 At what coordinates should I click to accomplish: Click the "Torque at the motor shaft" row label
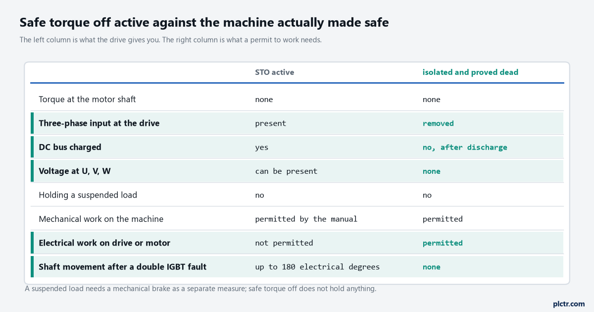(x=87, y=100)
